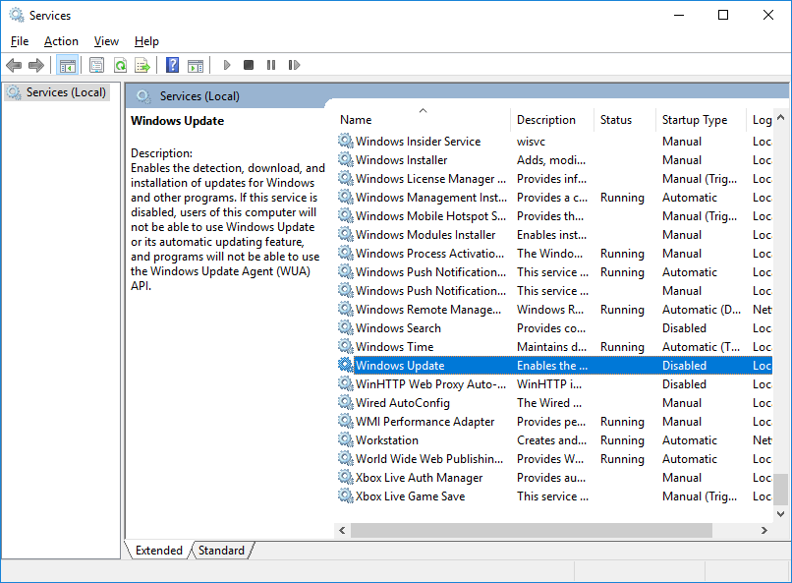This screenshot has width=792, height=583.
Task: Click the Export List toolbar icon
Action: 142,65
